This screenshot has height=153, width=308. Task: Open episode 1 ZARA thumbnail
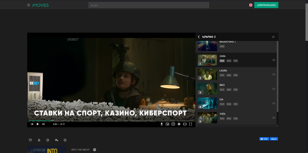207,60
